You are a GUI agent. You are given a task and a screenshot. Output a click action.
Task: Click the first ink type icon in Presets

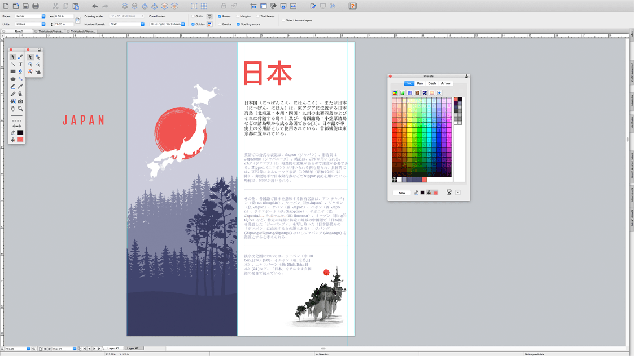tap(395, 93)
